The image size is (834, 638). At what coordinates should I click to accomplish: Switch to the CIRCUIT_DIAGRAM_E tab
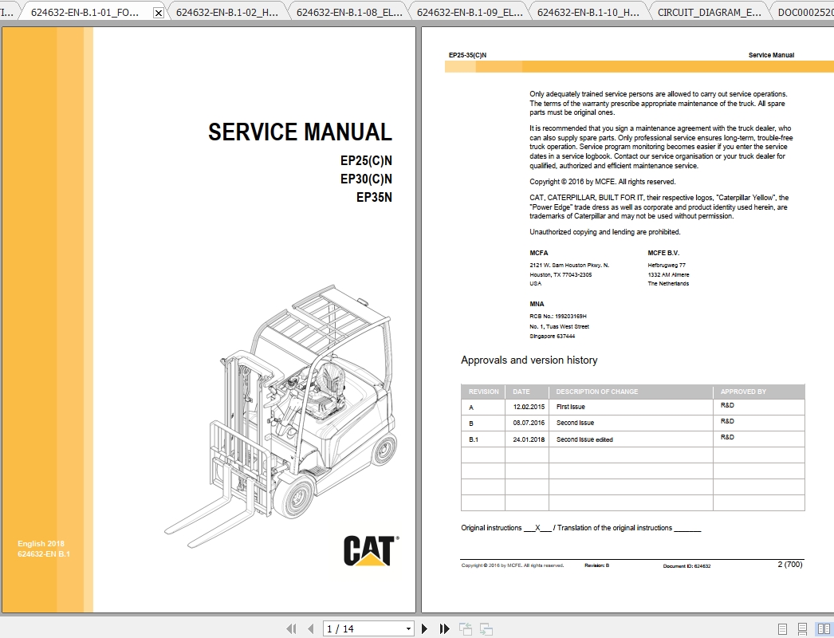point(706,11)
